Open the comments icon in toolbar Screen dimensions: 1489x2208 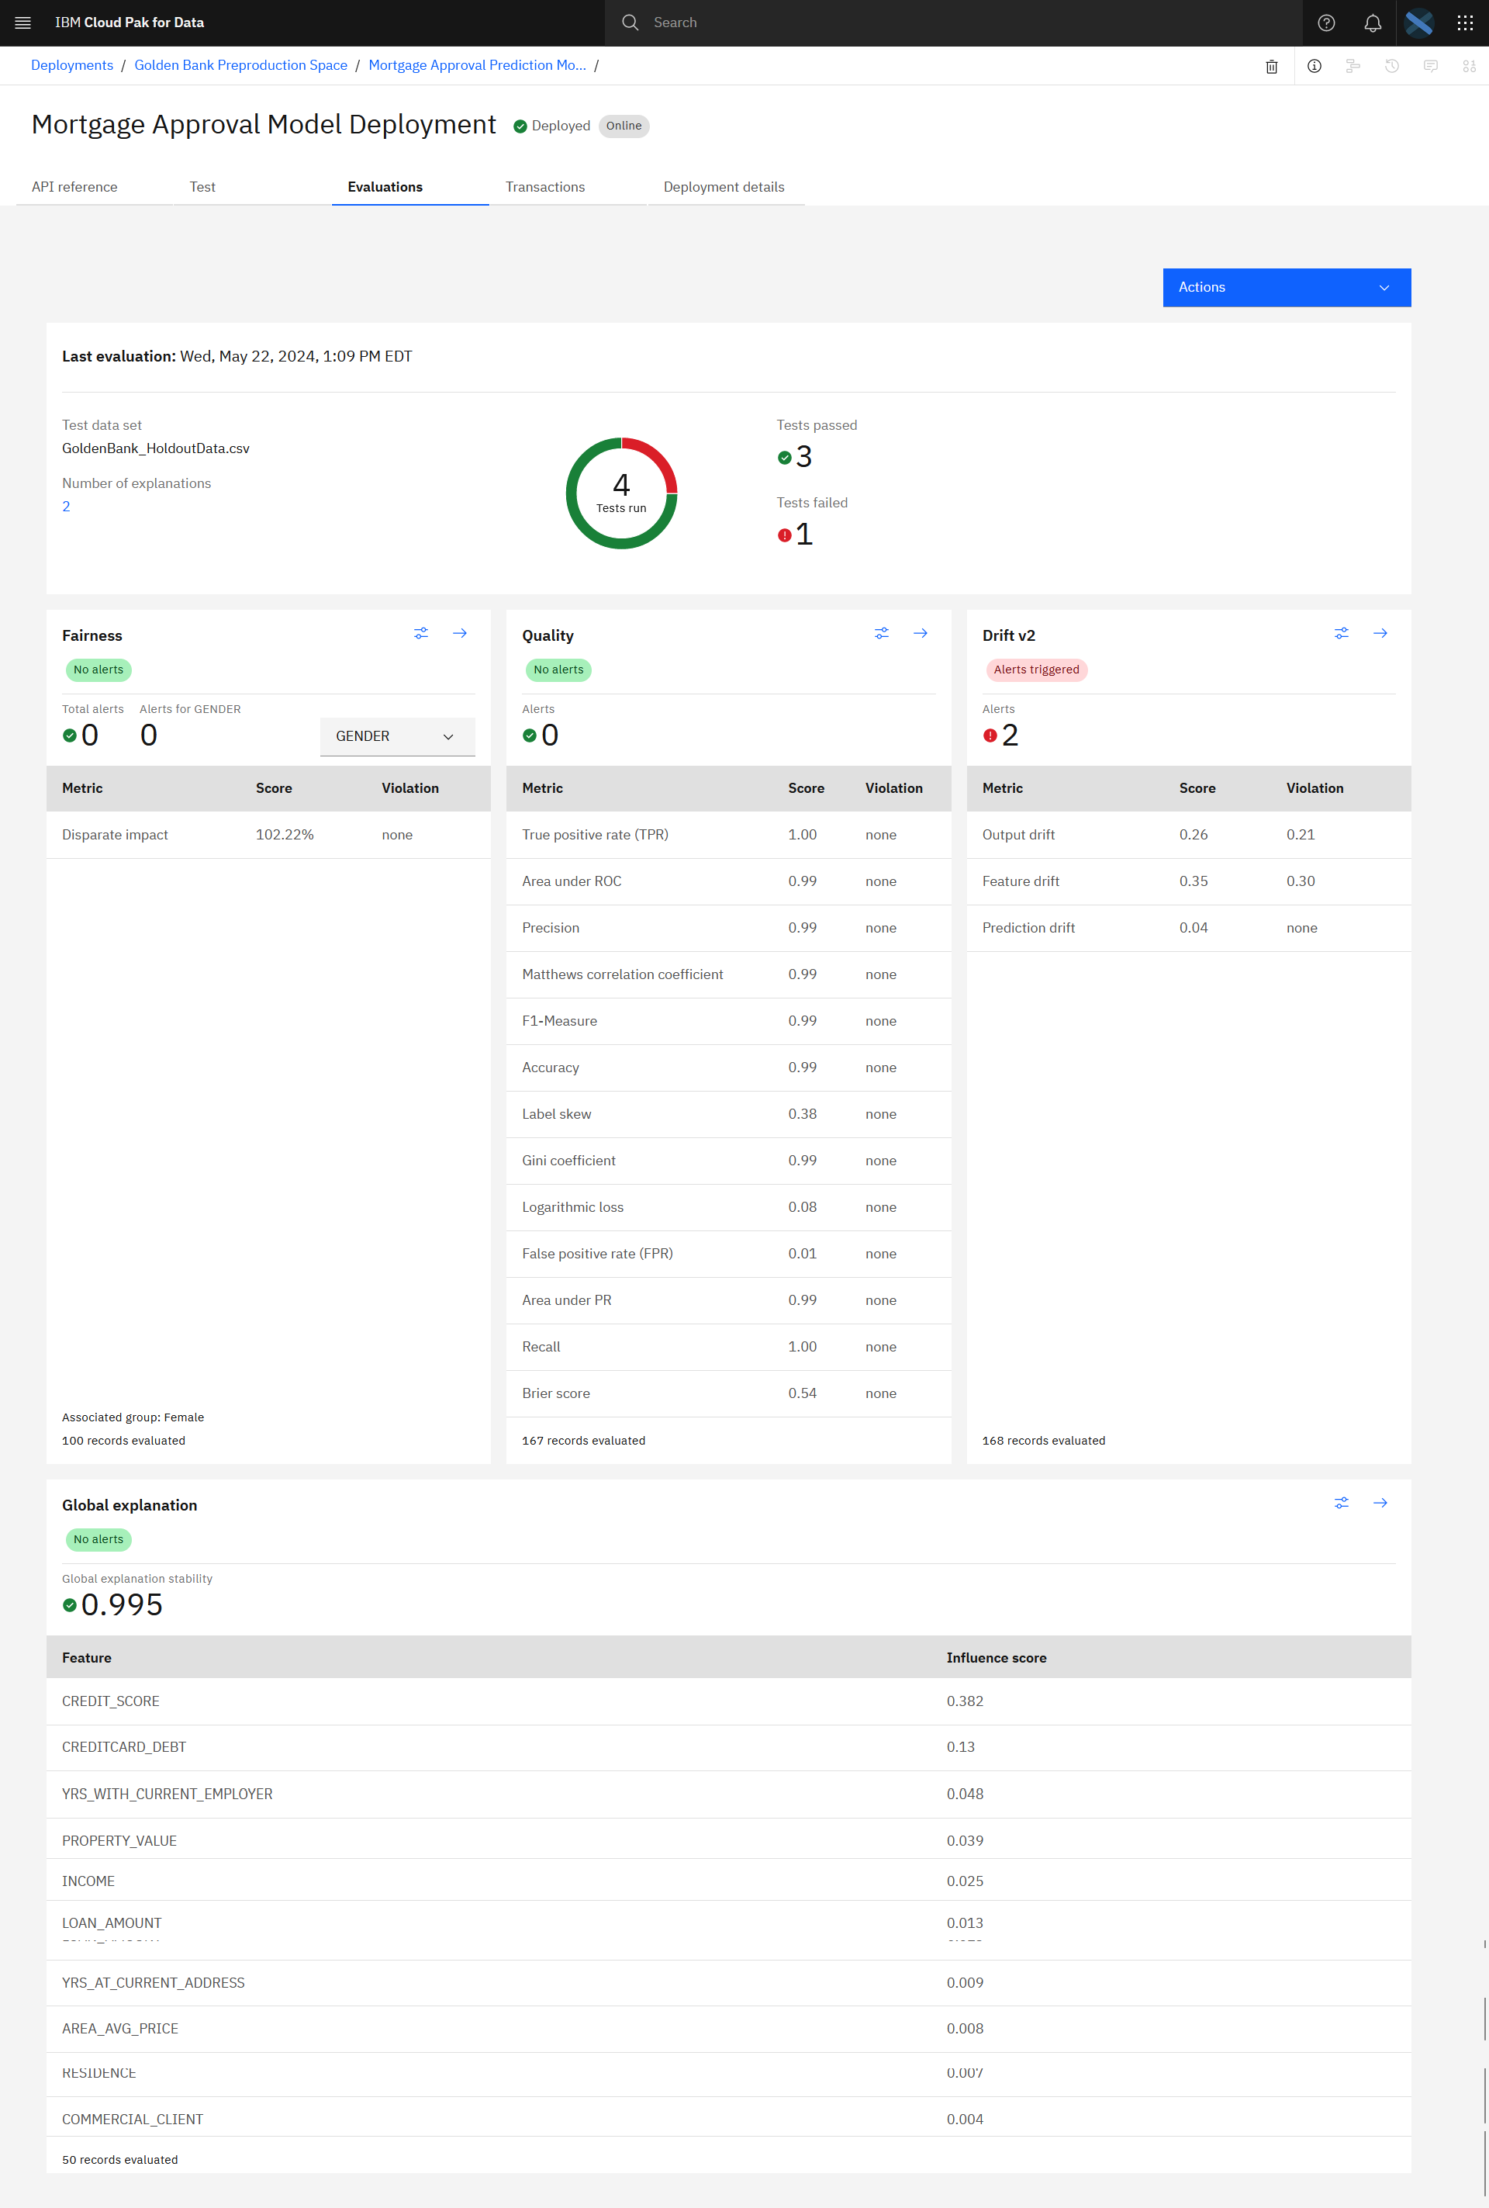tap(1430, 65)
